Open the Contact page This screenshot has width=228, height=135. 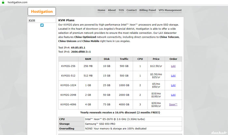tap(132, 10)
